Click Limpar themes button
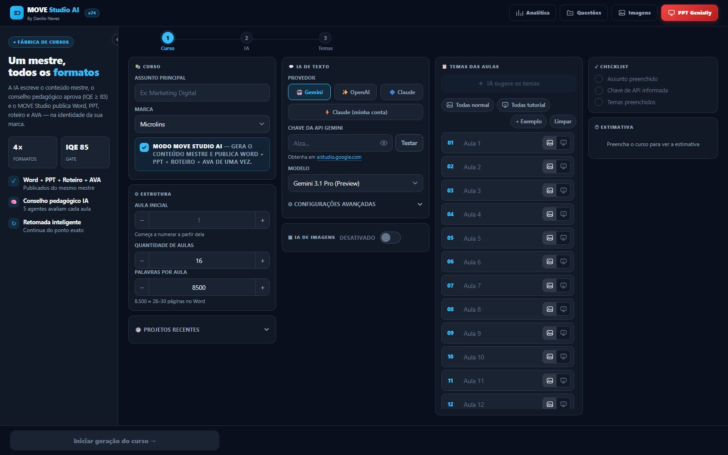This screenshot has width=728, height=455. 563,121
